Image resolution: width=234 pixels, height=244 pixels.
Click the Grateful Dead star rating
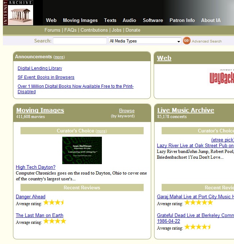click(x=197, y=227)
